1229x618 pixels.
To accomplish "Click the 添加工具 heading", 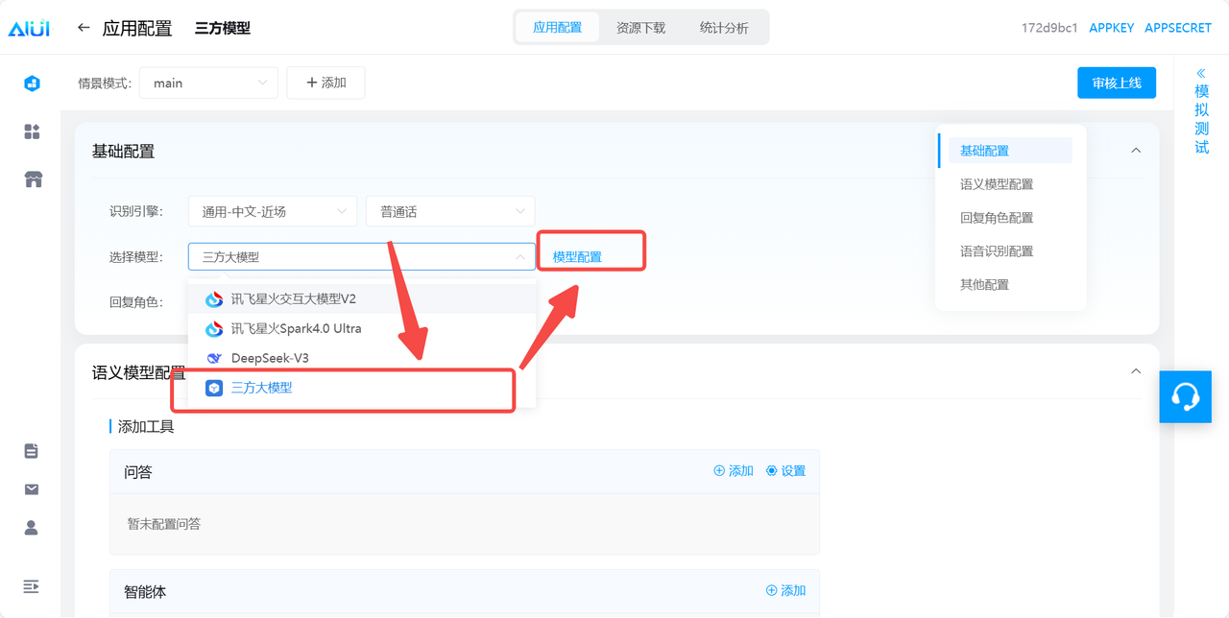I will click(146, 427).
